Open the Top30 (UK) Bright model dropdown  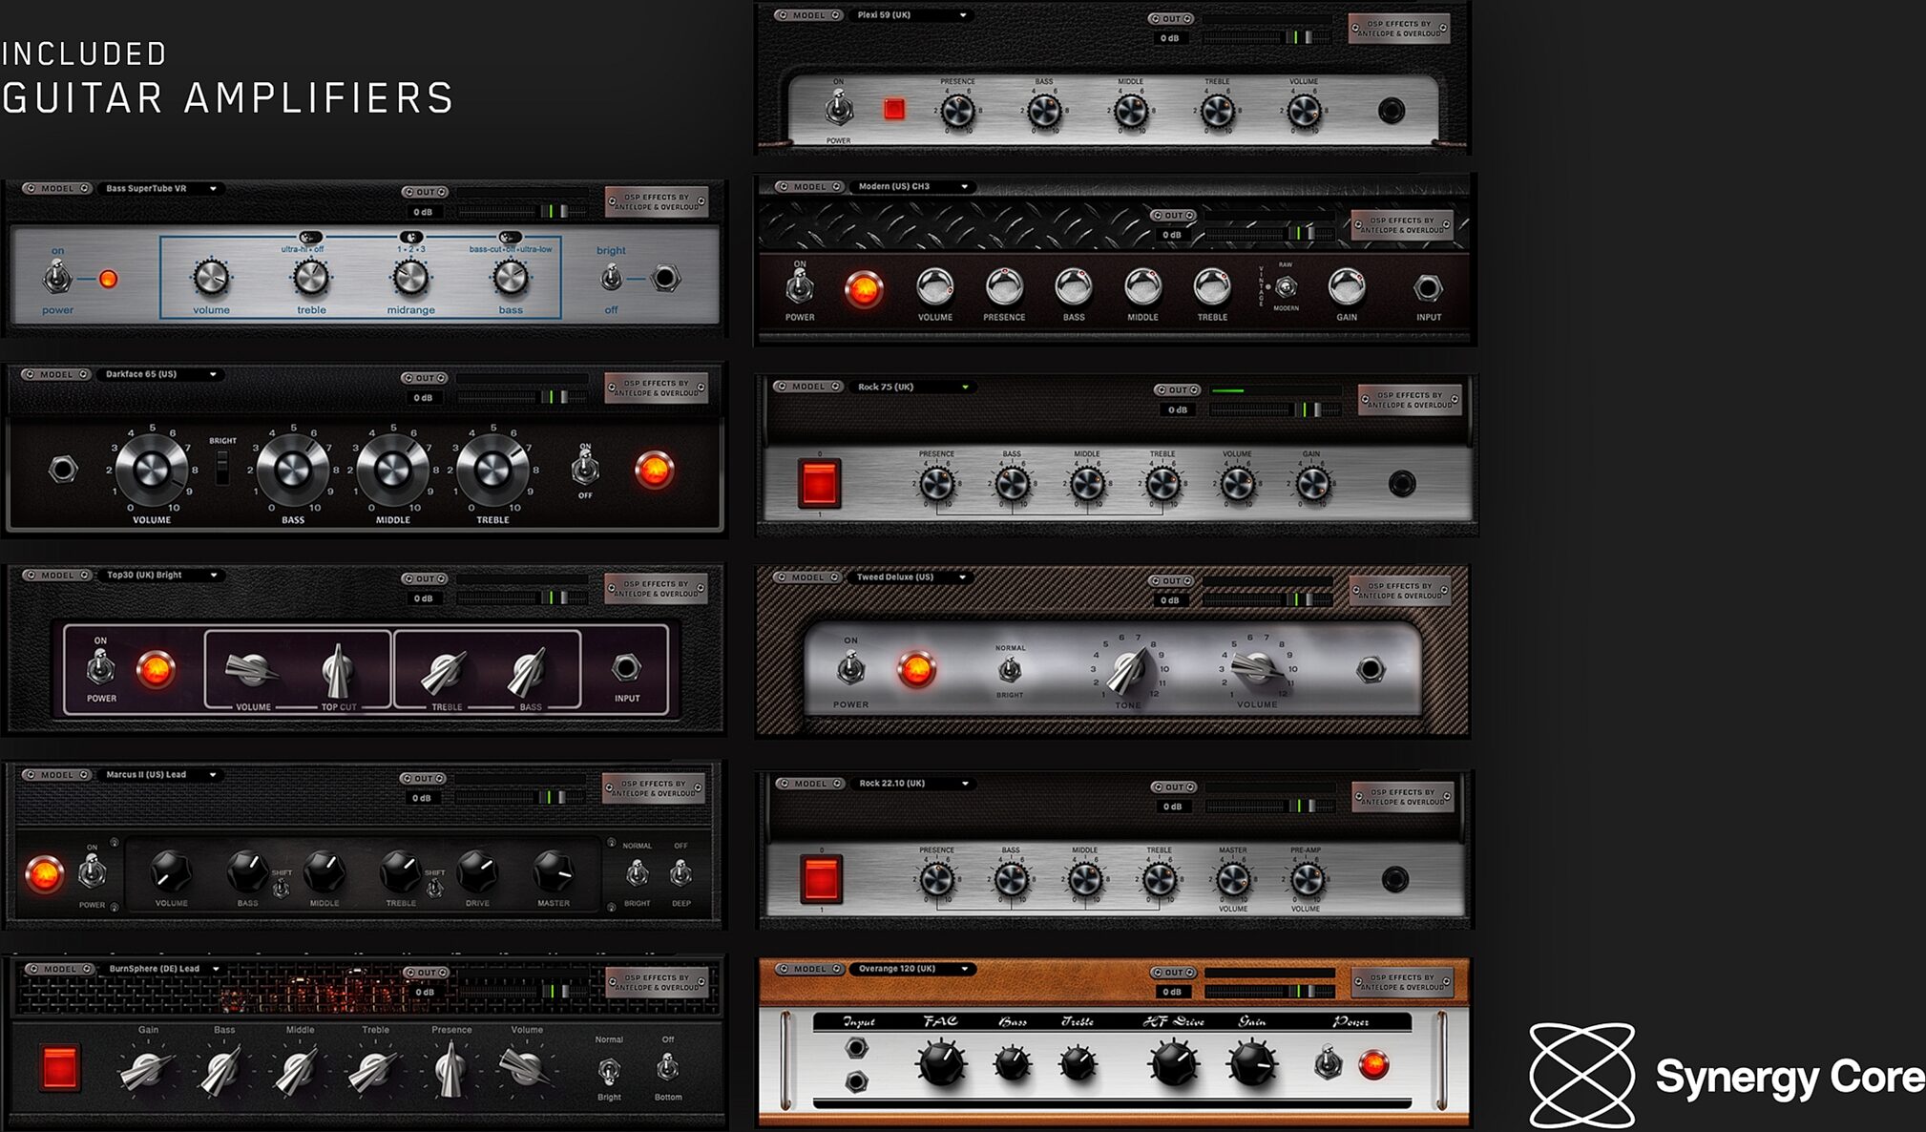coord(161,576)
